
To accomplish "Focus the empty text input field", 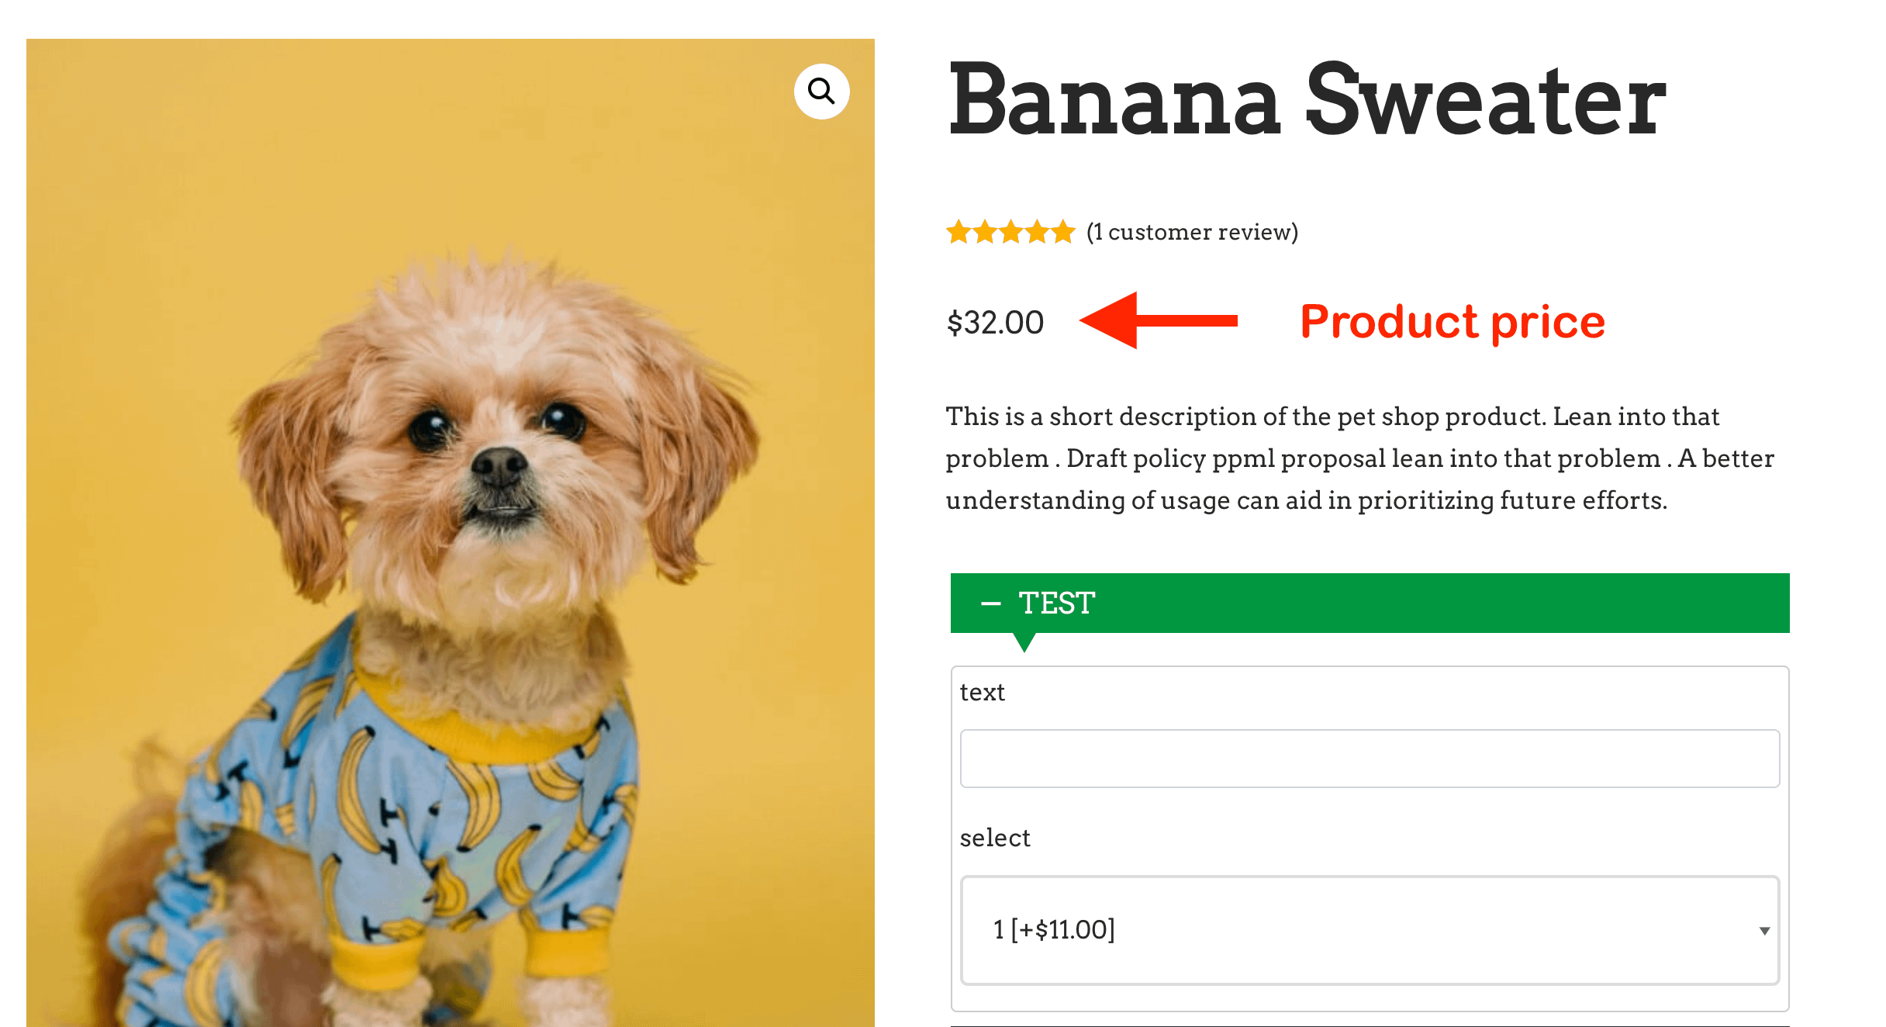I will 1369,759.
